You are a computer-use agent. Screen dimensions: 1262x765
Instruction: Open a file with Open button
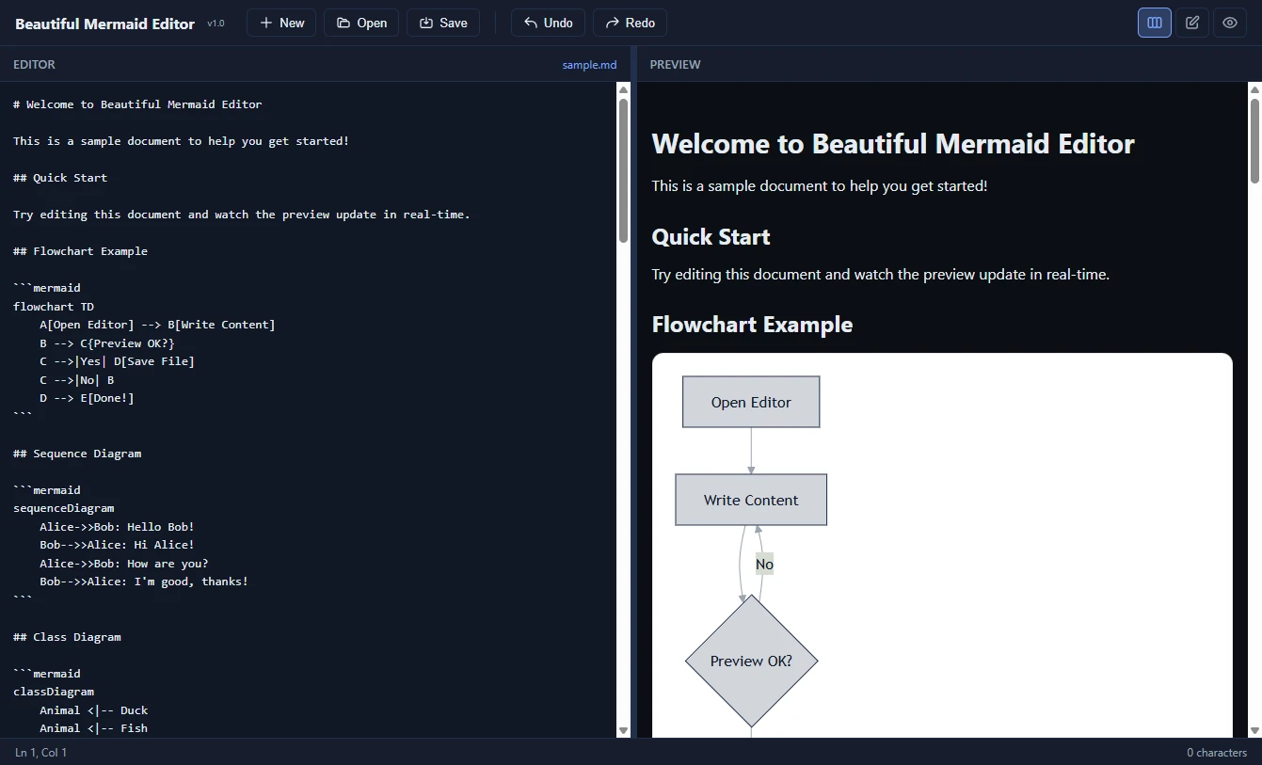click(361, 23)
